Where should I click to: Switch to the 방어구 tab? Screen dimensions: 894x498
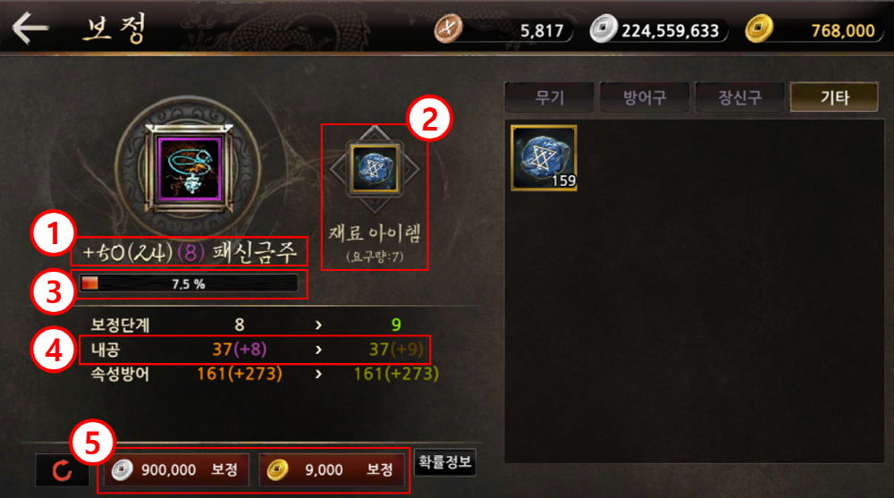pos(645,97)
